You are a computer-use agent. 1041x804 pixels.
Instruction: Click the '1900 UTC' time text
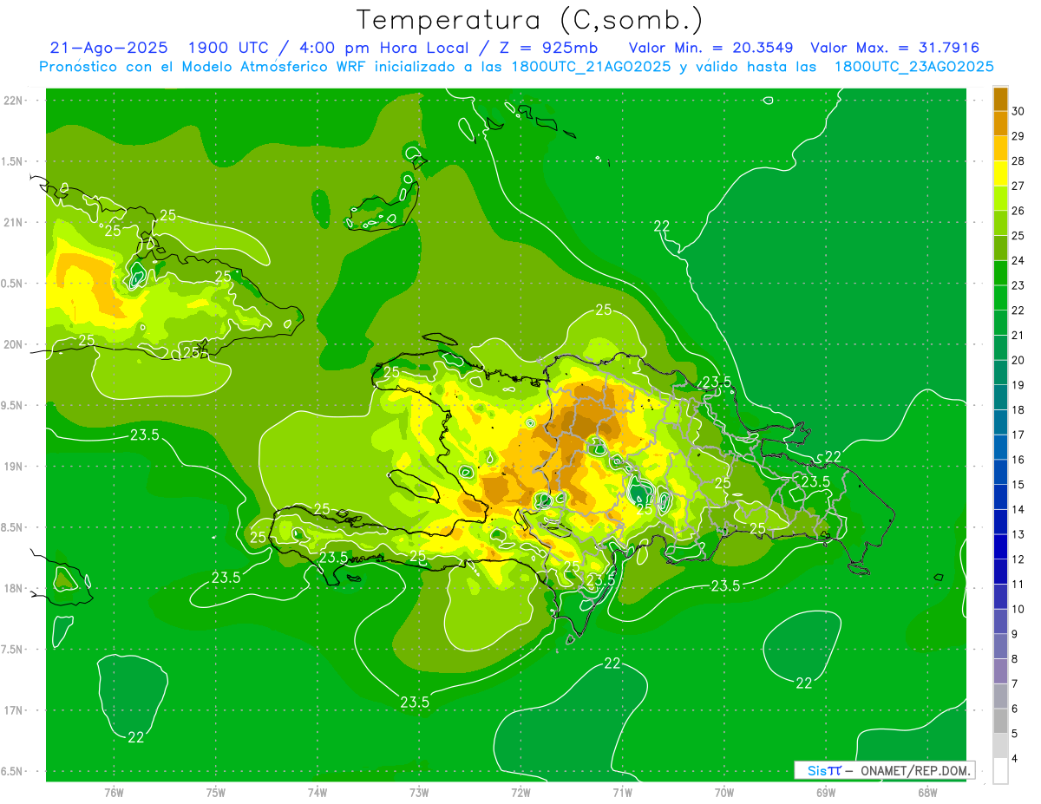[231, 48]
